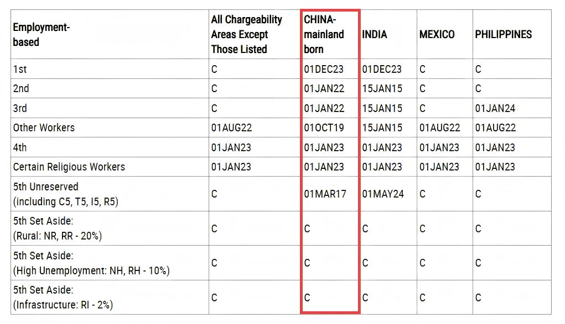The height and width of the screenshot is (324, 565).
Task: Click 5th Set Aside High Unemployment label
Action: pyautogui.click(x=91, y=263)
